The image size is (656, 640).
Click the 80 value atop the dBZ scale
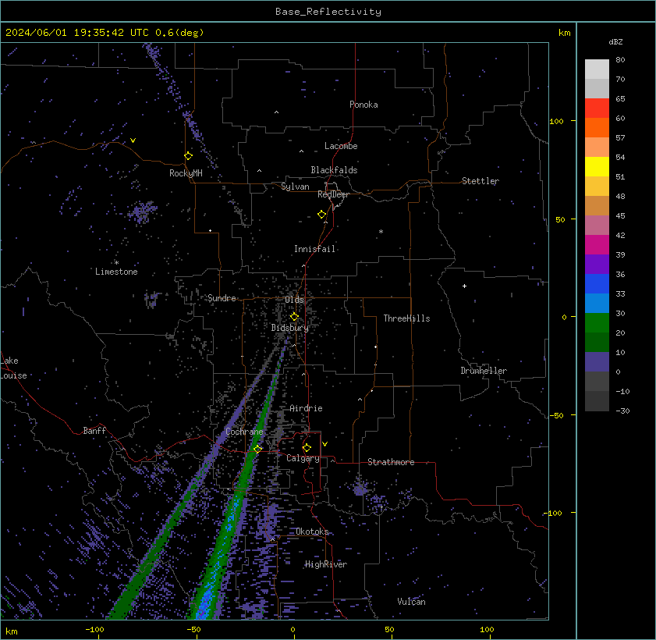pyautogui.click(x=620, y=59)
